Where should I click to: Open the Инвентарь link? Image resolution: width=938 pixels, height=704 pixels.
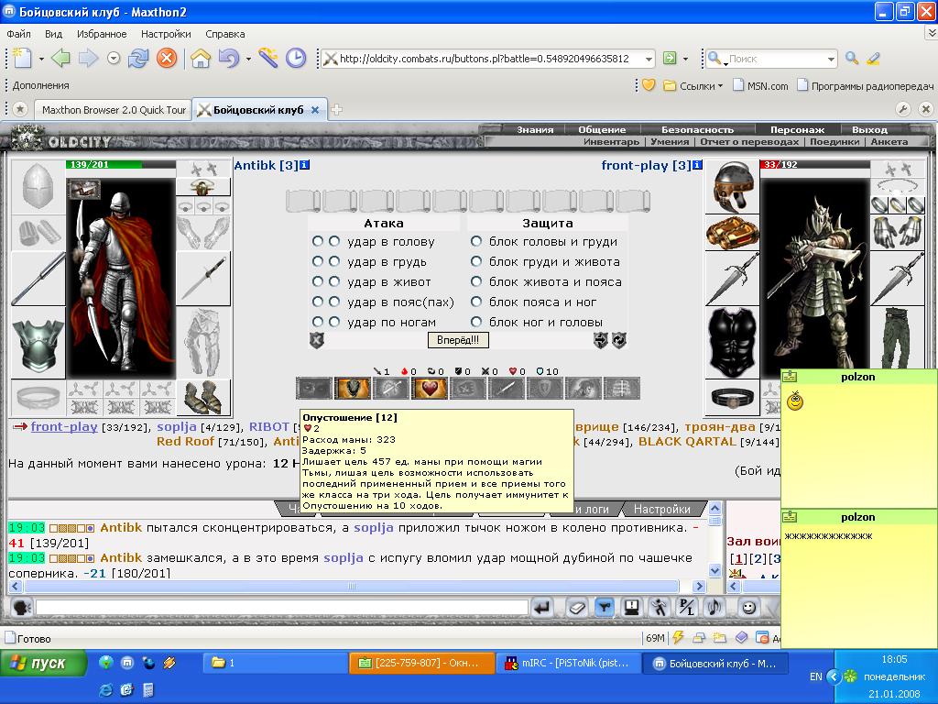pyautogui.click(x=611, y=142)
